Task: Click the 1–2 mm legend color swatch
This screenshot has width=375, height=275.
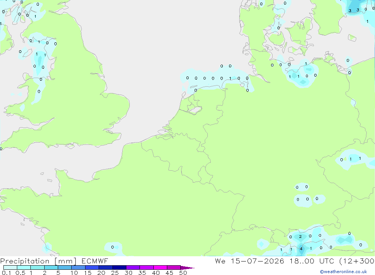Action: click(37, 267)
